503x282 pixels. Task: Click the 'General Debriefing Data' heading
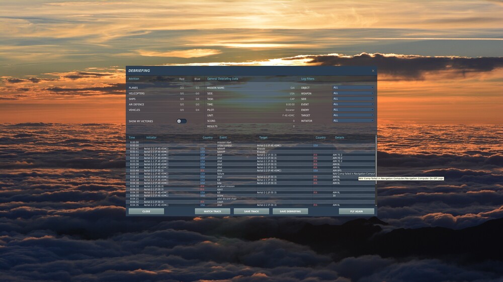click(223, 79)
